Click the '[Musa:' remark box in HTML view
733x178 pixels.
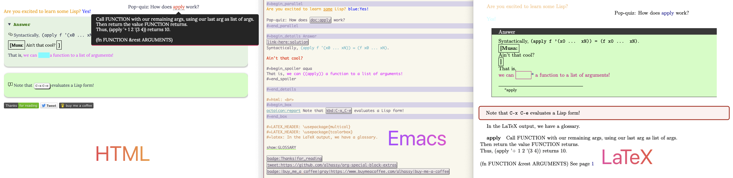click(x=17, y=45)
